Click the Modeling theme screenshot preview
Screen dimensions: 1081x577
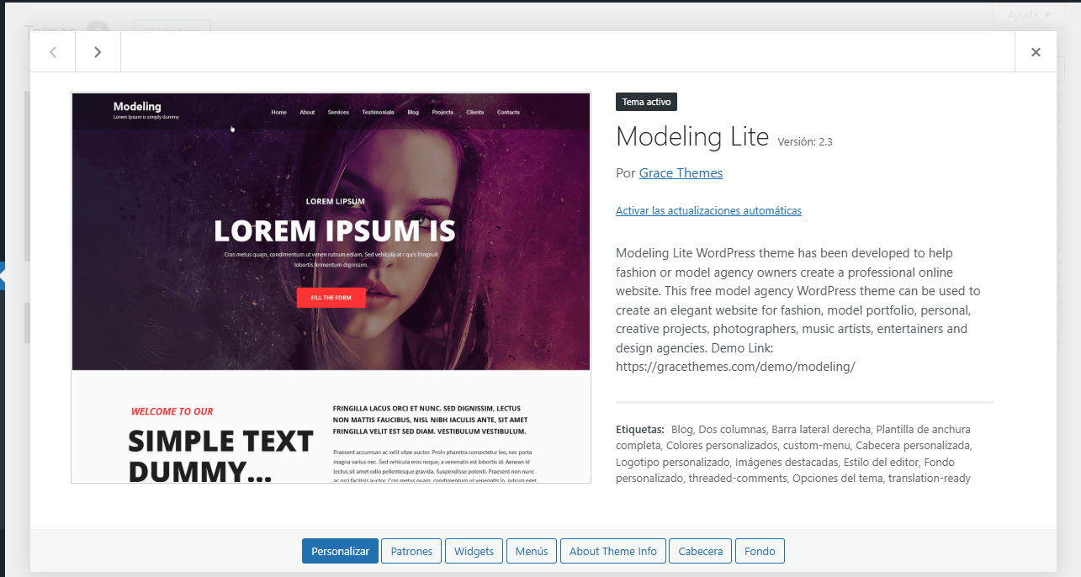pyautogui.click(x=331, y=288)
